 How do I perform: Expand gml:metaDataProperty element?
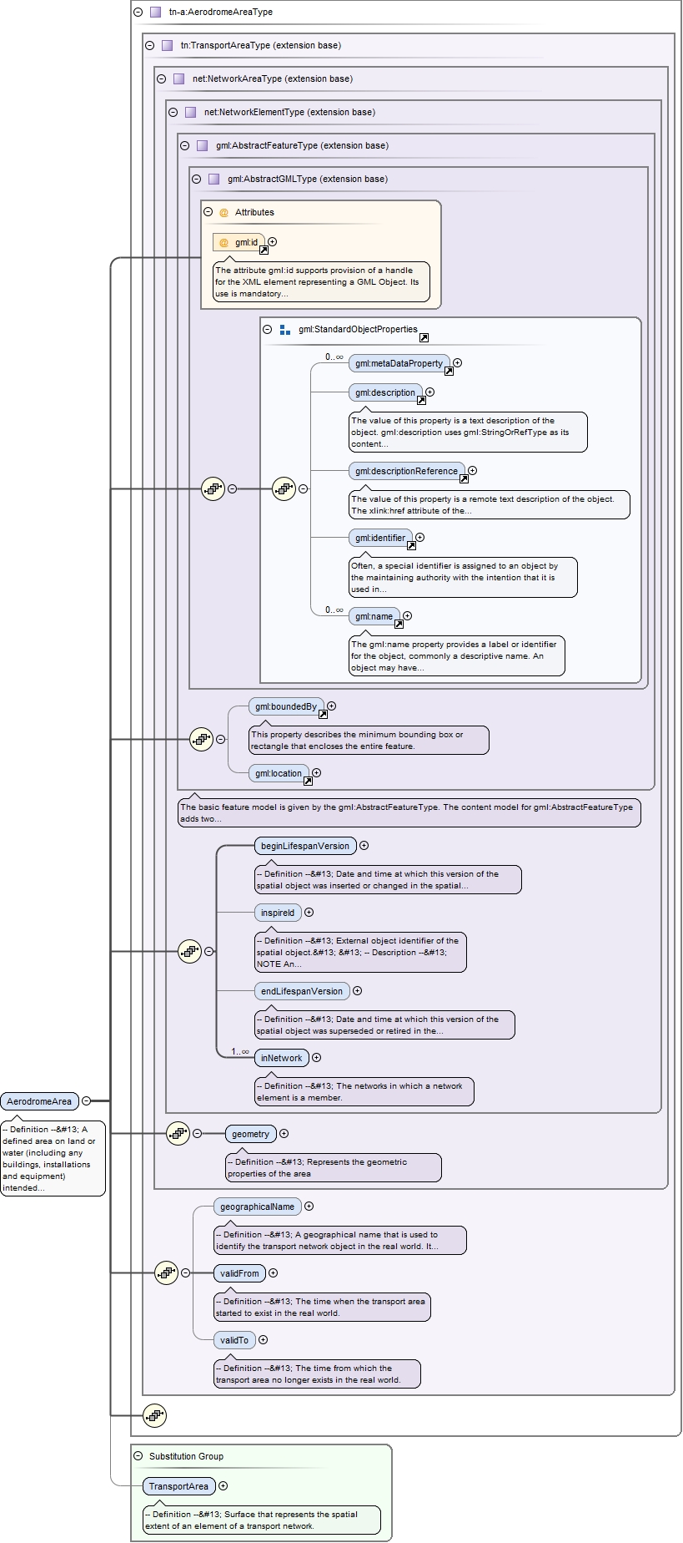pos(457,363)
